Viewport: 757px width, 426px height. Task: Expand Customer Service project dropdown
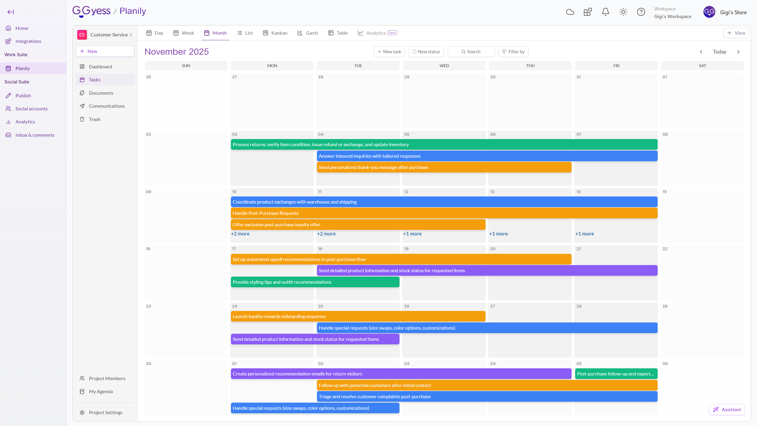point(111,35)
